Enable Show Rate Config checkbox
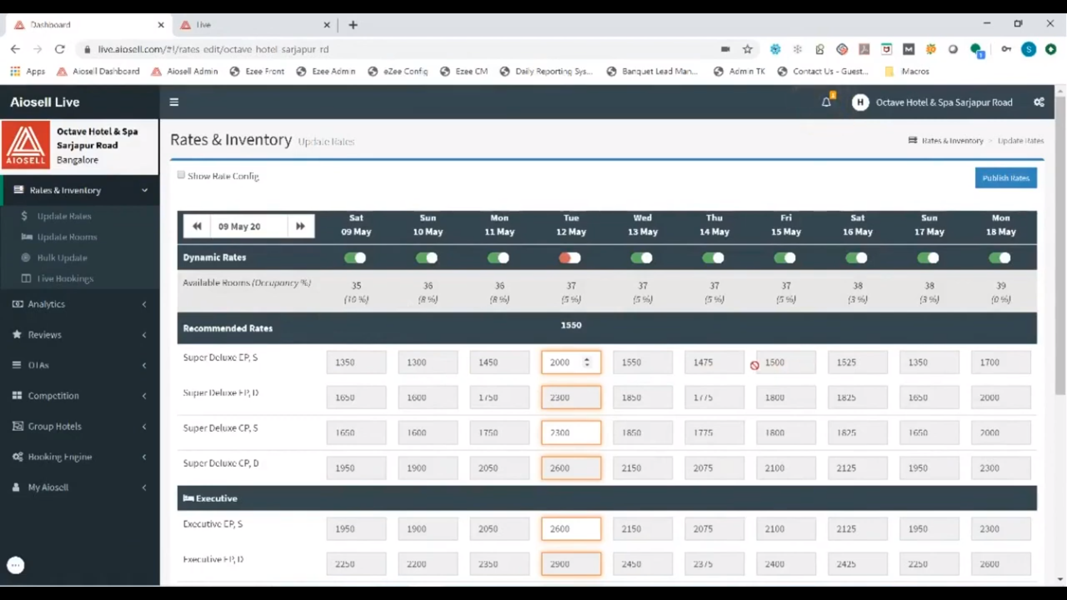This screenshot has height=600, width=1067. click(x=181, y=175)
